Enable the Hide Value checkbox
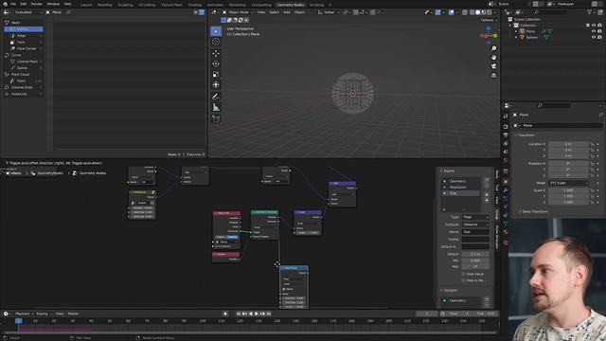Viewport: 606px width, 341px height. point(463,274)
